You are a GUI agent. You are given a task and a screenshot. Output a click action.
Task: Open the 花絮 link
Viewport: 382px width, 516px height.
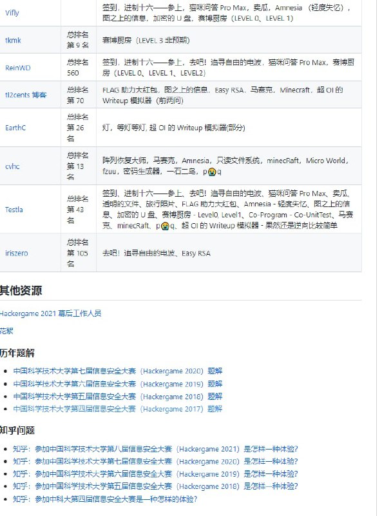(6, 331)
